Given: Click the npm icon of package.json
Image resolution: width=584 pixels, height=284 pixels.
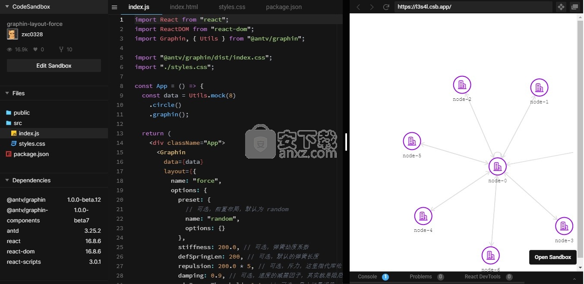Looking at the screenshot, I should tap(8, 154).
